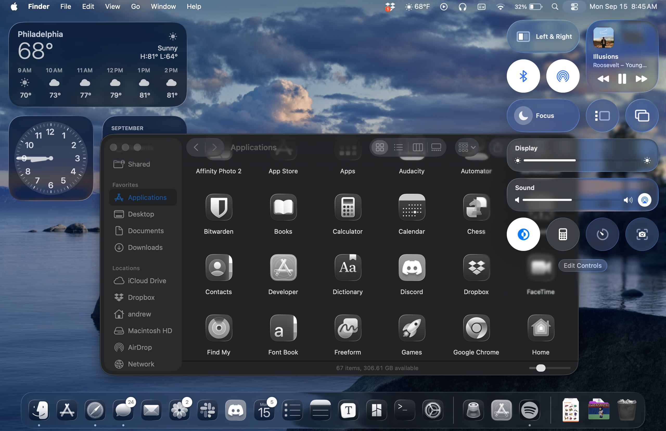This screenshot has height=431, width=666.
Task: Open the Bitwarden app icon
Action: click(219, 207)
